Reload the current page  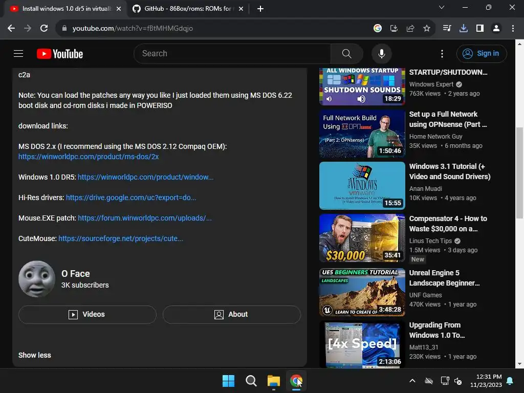pyautogui.click(x=44, y=28)
